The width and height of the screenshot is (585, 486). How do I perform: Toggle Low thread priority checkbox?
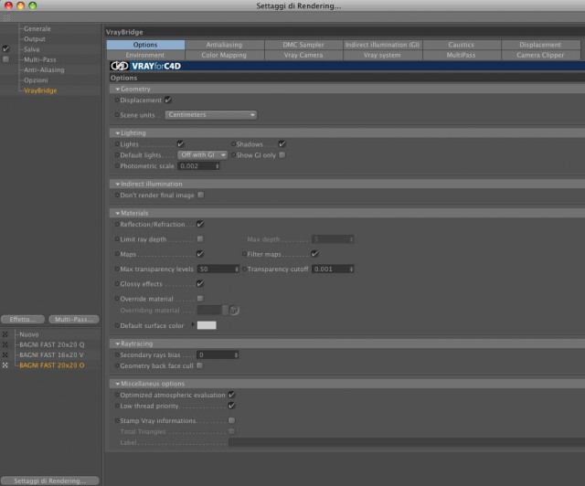(231, 406)
